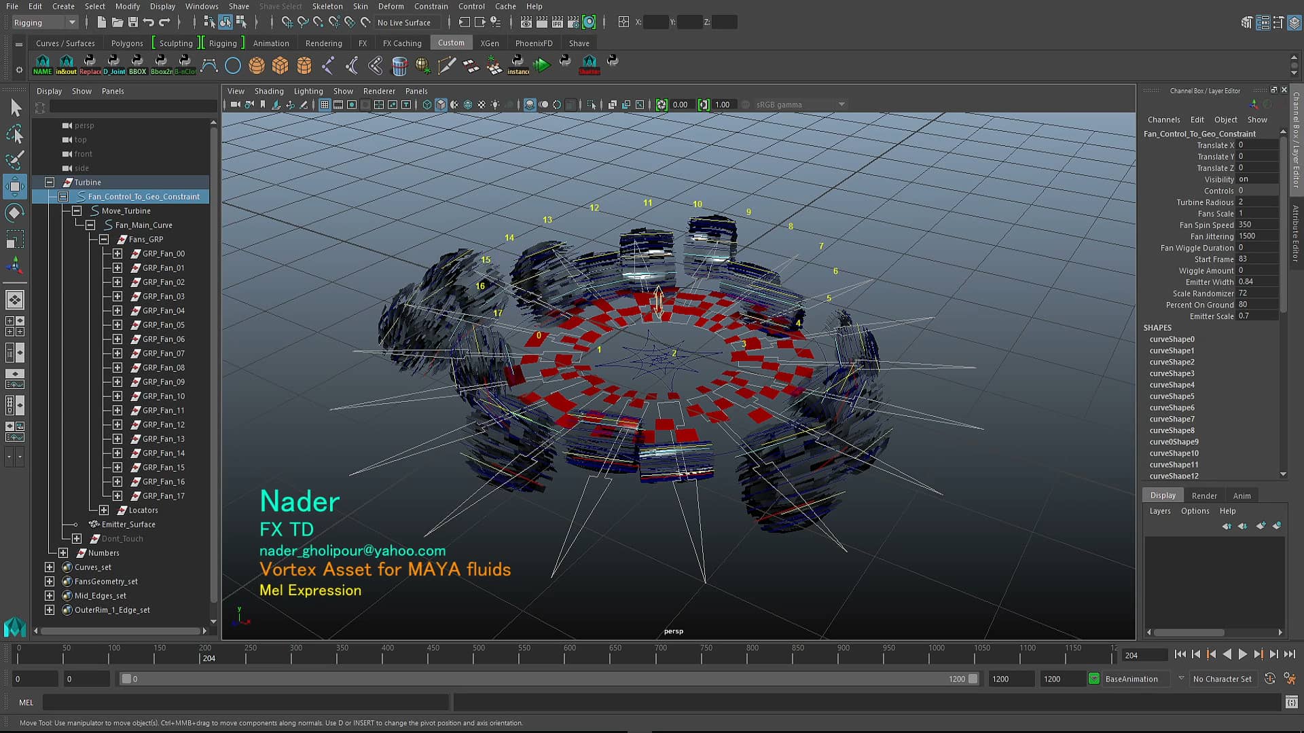
Task: Toggle wireframe-on-shaded display in the viewport toolbar
Action: tap(453, 105)
